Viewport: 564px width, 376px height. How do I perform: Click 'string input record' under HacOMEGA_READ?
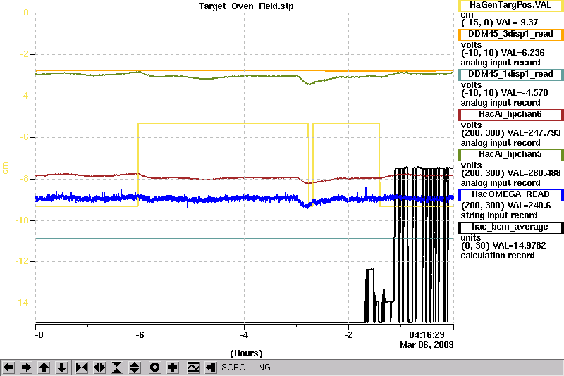(499, 215)
